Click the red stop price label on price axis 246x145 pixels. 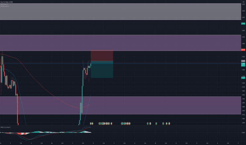(243, 50)
